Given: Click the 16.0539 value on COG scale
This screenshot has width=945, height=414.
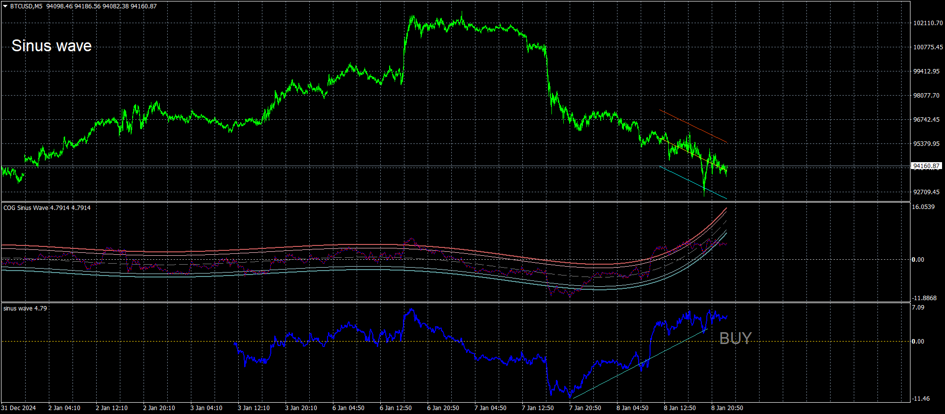Looking at the screenshot, I should click(x=923, y=207).
